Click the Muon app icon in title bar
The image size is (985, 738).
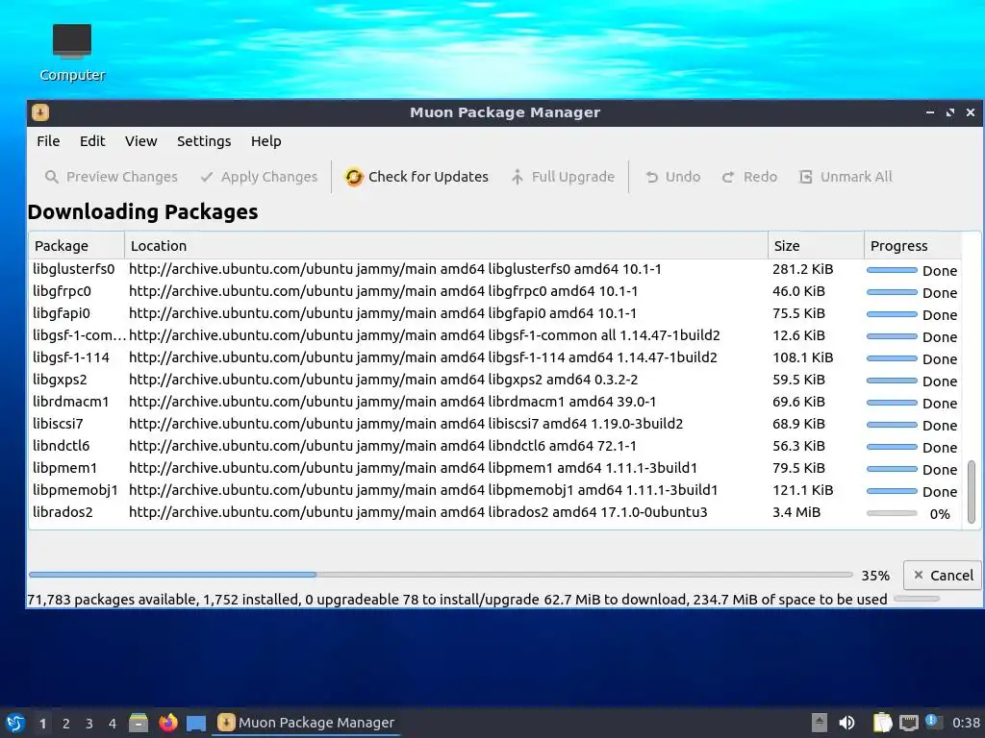40,112
